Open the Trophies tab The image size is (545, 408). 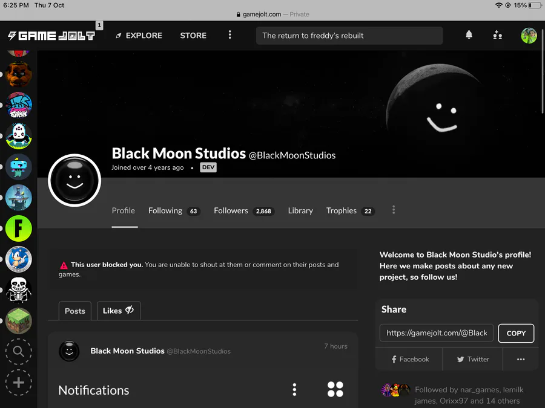pyautogui.click(x=351, y=210)
